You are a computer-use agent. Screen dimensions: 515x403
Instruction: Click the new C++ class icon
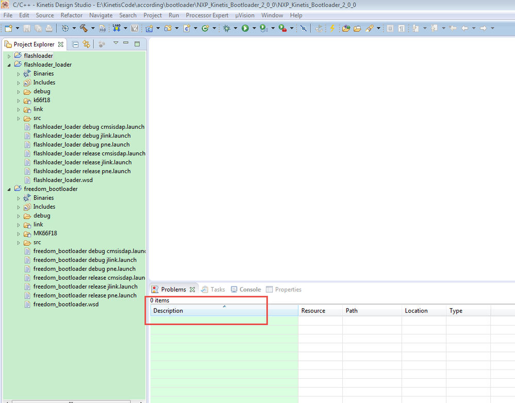205,28
